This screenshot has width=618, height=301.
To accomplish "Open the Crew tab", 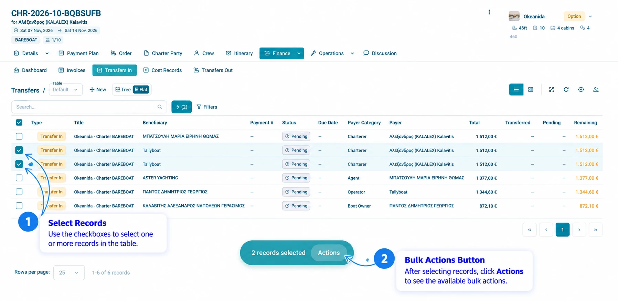I will click(x=204, y=53).
